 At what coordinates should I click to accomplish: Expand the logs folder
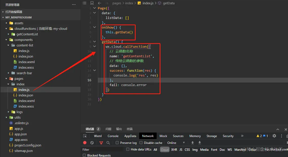click(8, 112)
